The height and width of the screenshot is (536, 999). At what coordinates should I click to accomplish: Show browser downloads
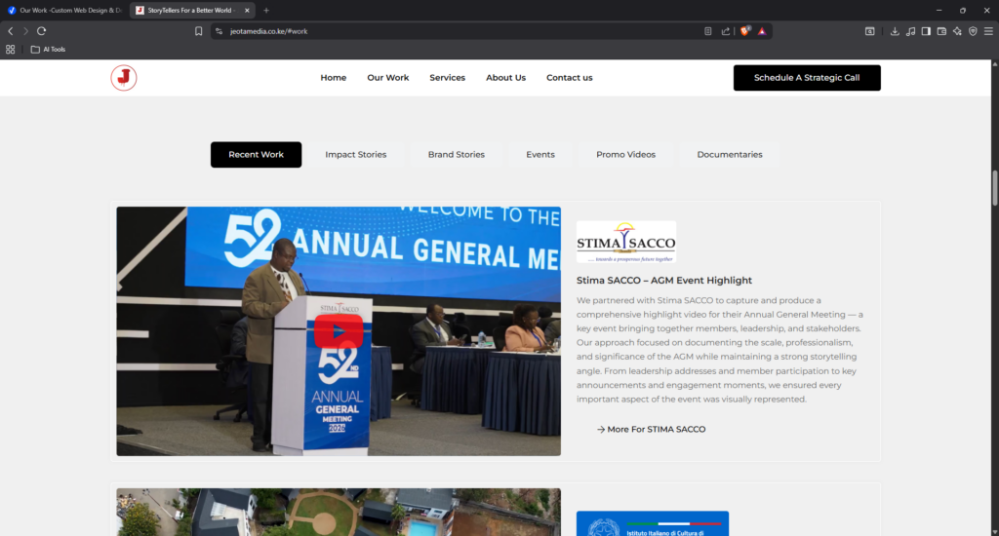895,31
